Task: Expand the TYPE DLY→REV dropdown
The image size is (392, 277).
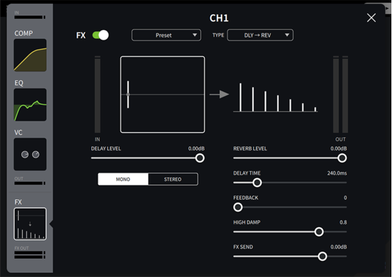Action: coord(260,35)
